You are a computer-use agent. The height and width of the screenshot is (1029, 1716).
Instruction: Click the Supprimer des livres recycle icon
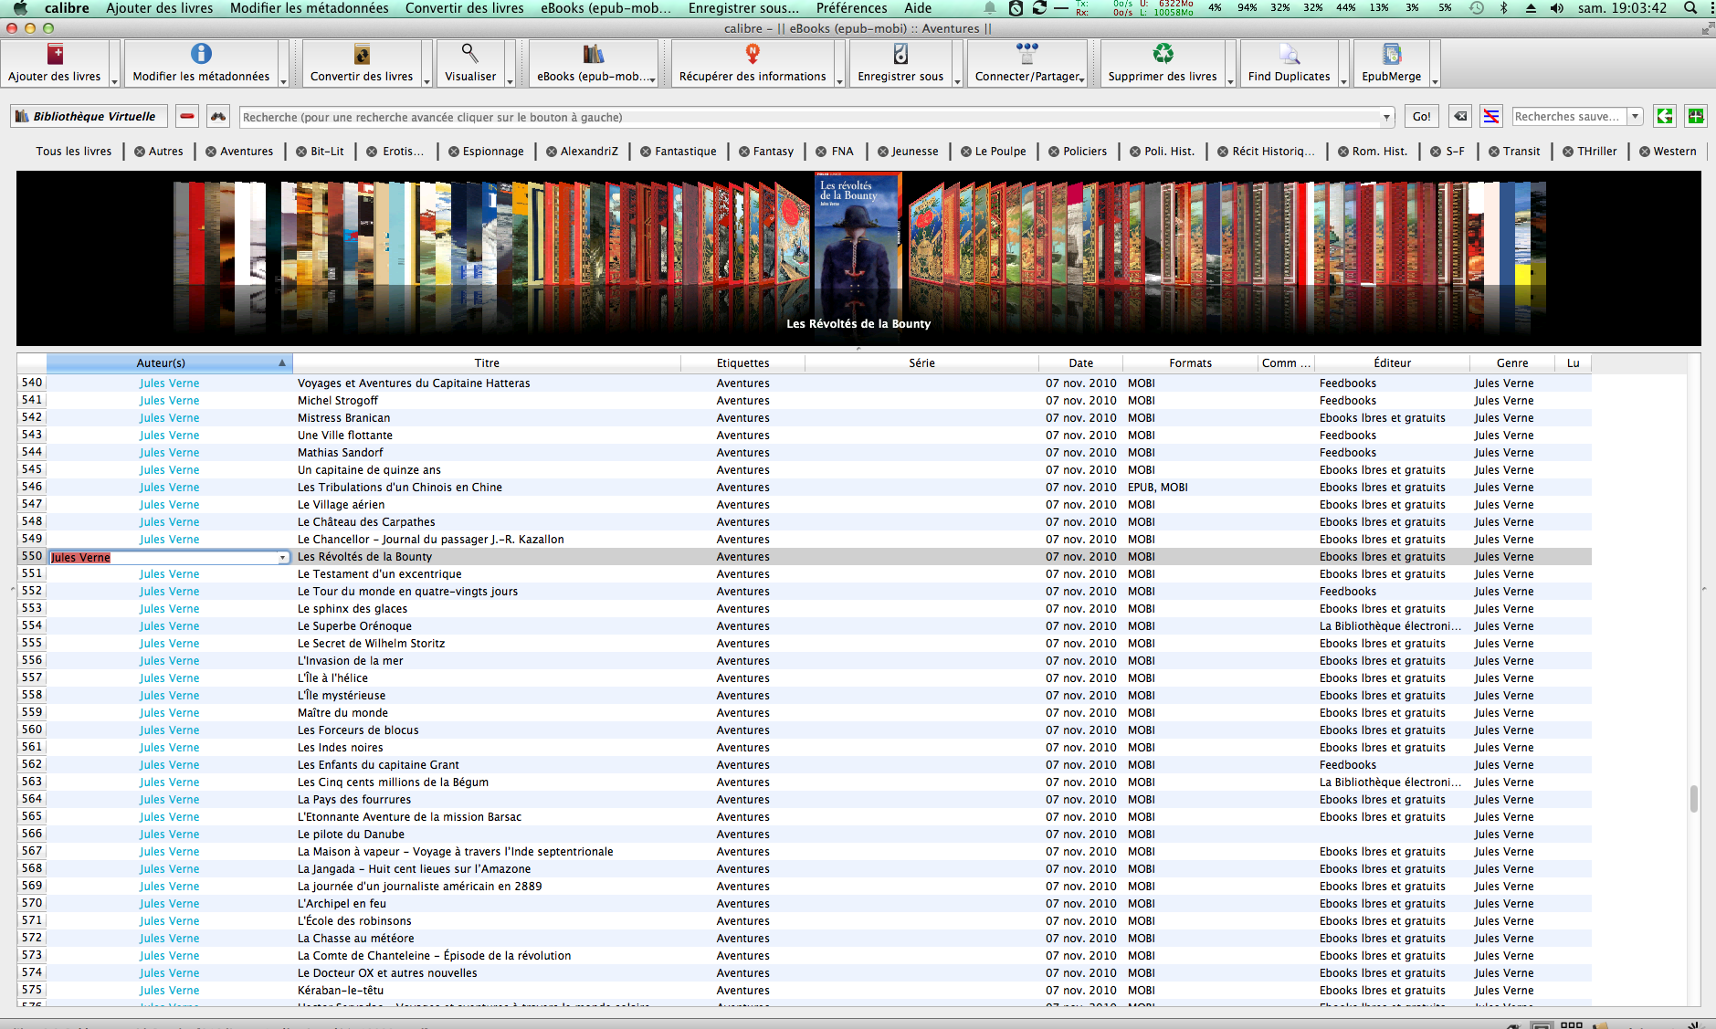click(x=1163, y=55)
